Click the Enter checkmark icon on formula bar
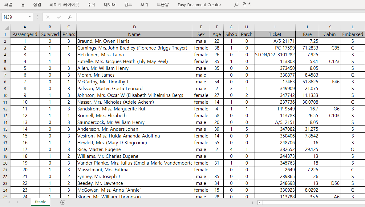Viewport: 365px width, 207px height. (x=59, y=17)
